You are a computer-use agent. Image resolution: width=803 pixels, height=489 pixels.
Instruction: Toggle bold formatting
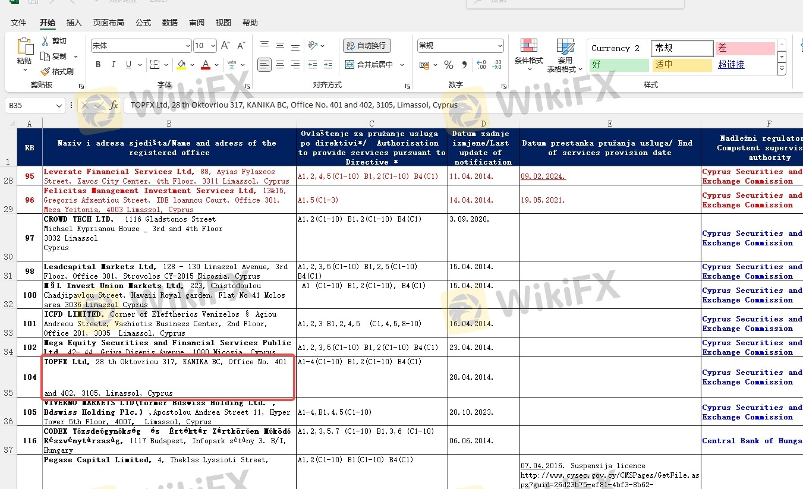[x=97, y=65]
